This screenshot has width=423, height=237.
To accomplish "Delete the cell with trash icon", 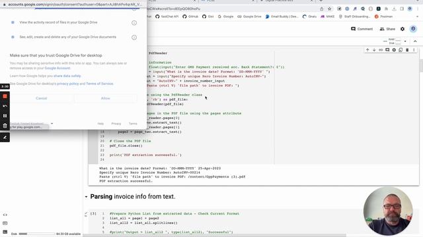I will (407, 50).
